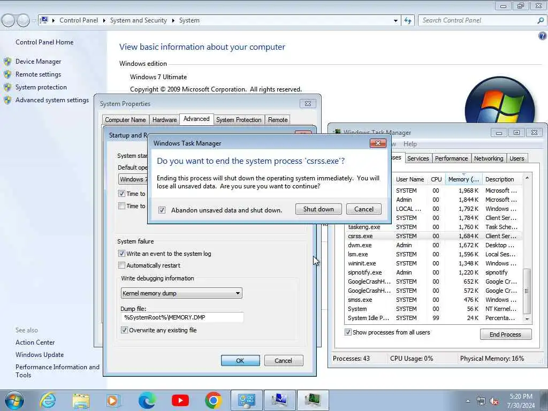
Task: Click Shut down button in dialog
Action: click(x=318, y=209)
